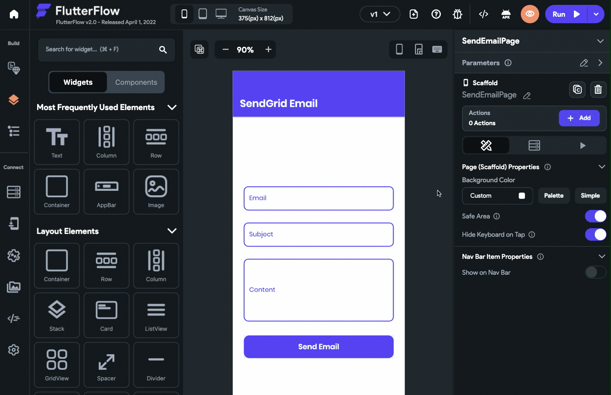Open preview mode with the orange eye icon
Image resolution: width=611 pixels, height=395 pixels.
(x=530, y=14)
